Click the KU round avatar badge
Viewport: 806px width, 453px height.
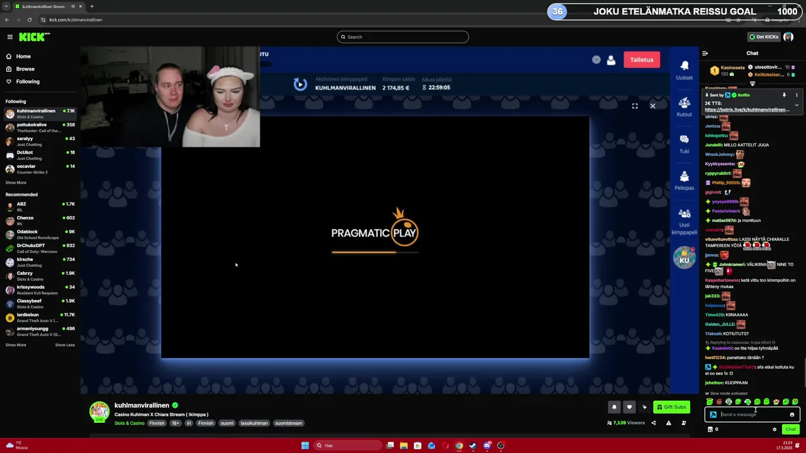pos(684,258)
